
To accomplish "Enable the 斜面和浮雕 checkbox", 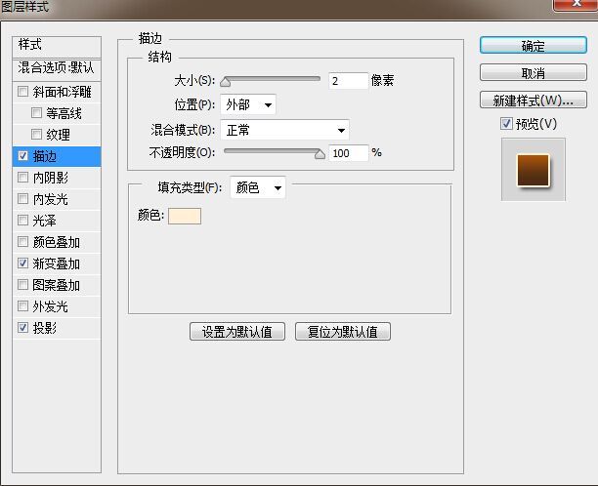I will (22, 92).
